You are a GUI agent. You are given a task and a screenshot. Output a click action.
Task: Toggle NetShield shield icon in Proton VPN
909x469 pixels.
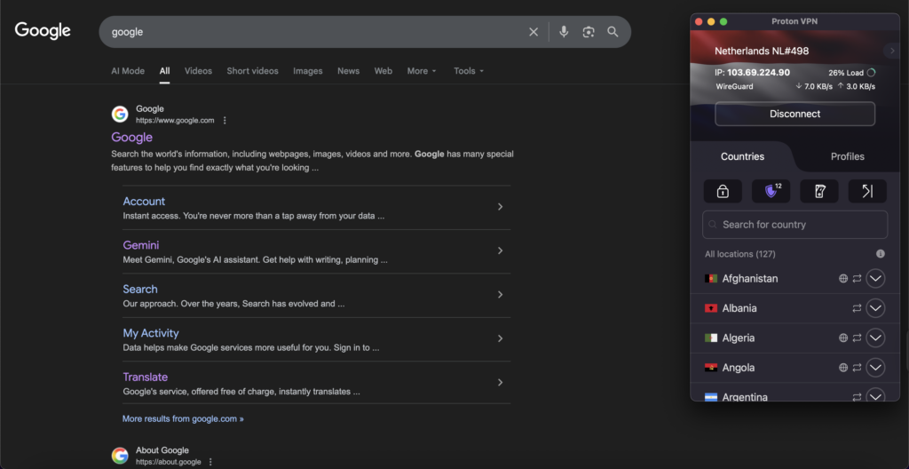tap(771, 192)
